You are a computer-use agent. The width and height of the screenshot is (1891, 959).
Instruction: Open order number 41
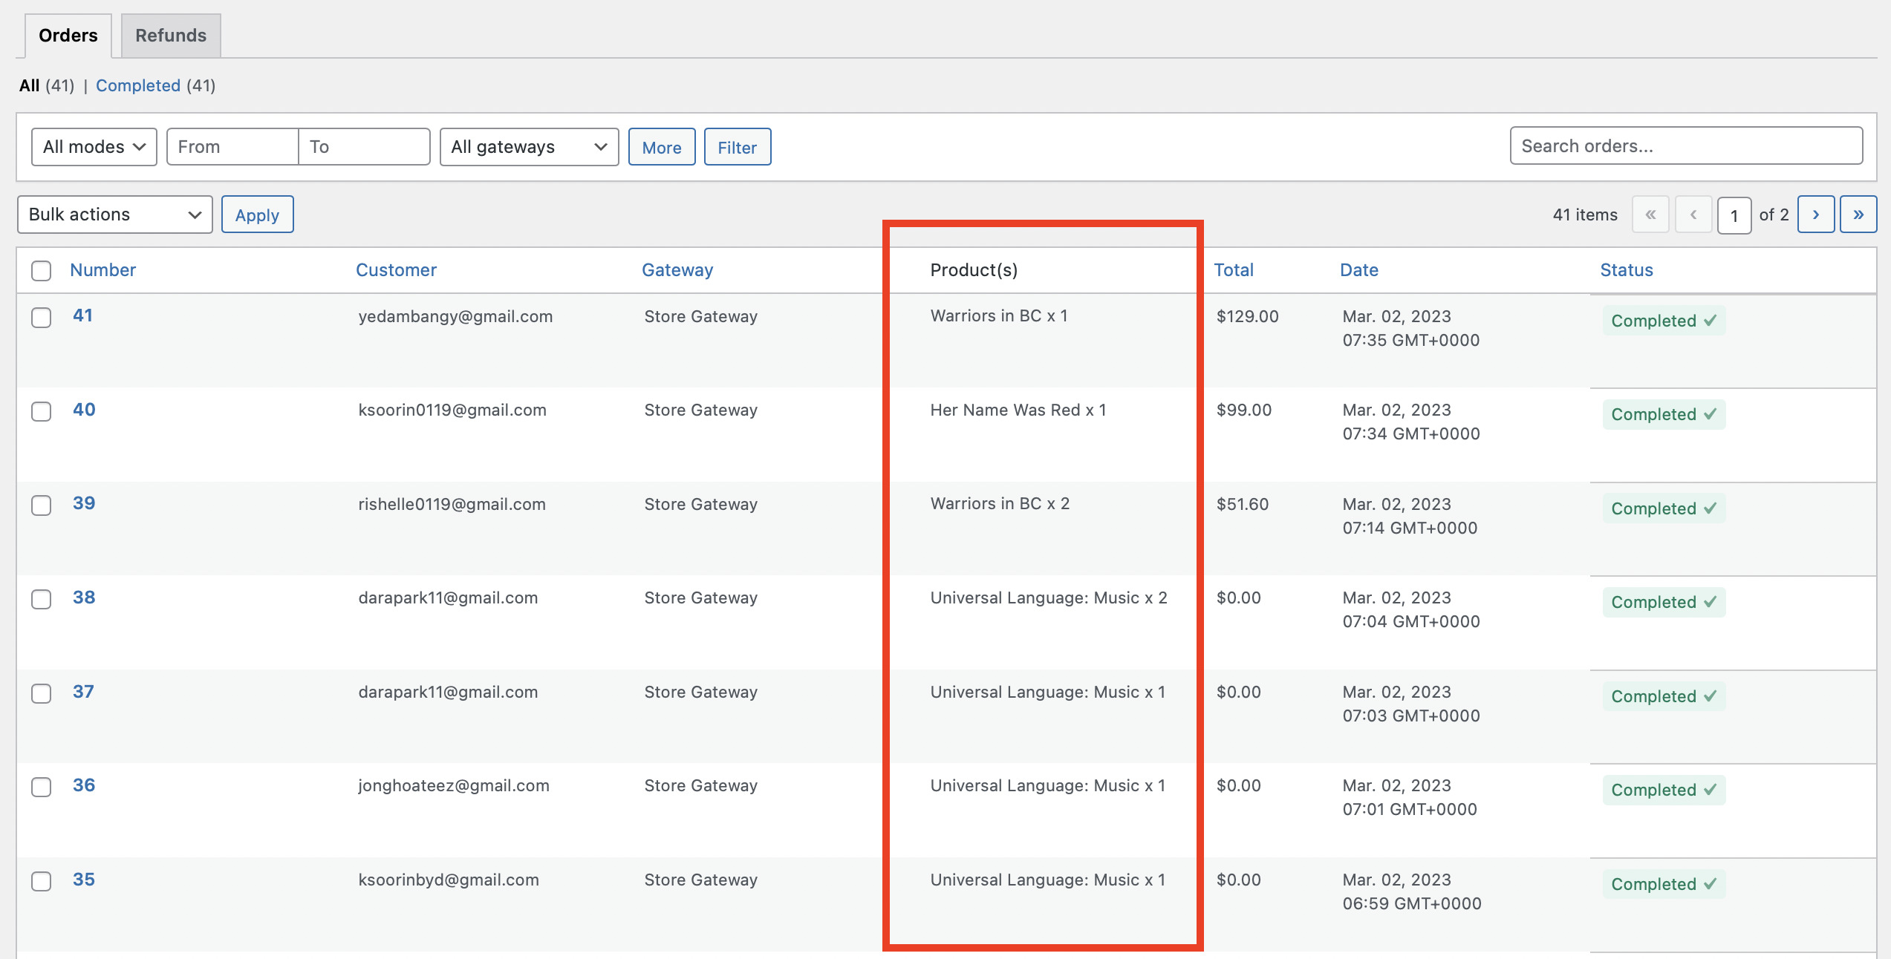[82, 315]
